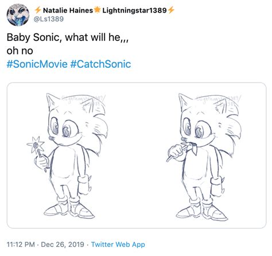Viewport: 272px width, 256px height.
Task: Click the orange star emoji in name
Action: (x=98, y=10)
